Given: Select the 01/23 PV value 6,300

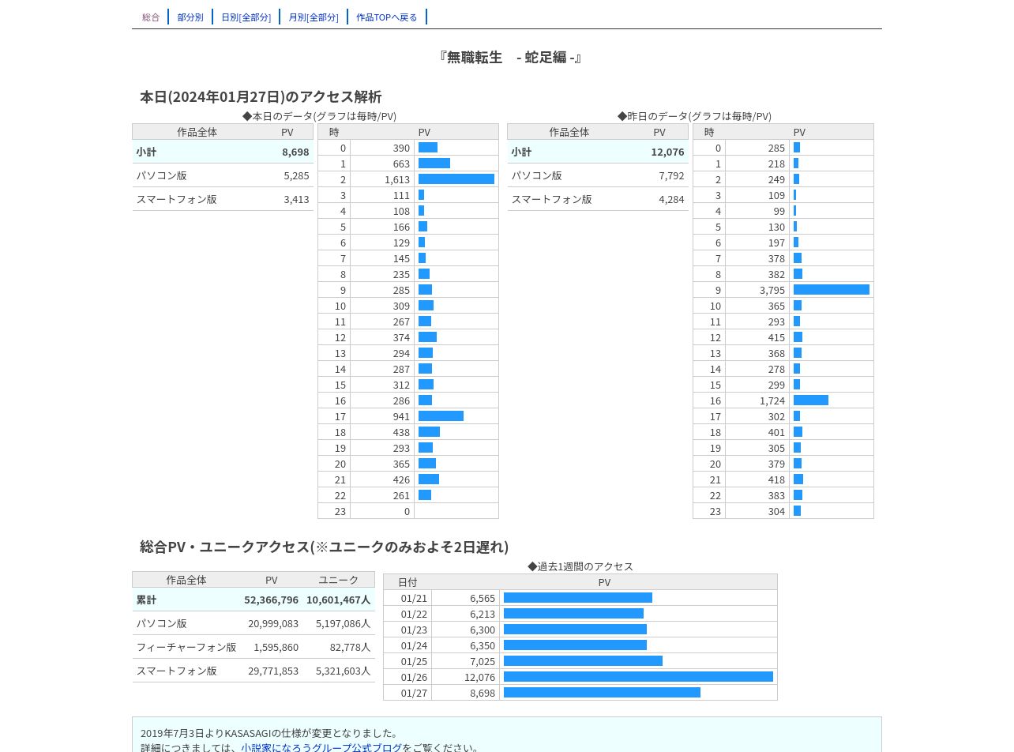Looking at the screenshot, I should 482,630.
